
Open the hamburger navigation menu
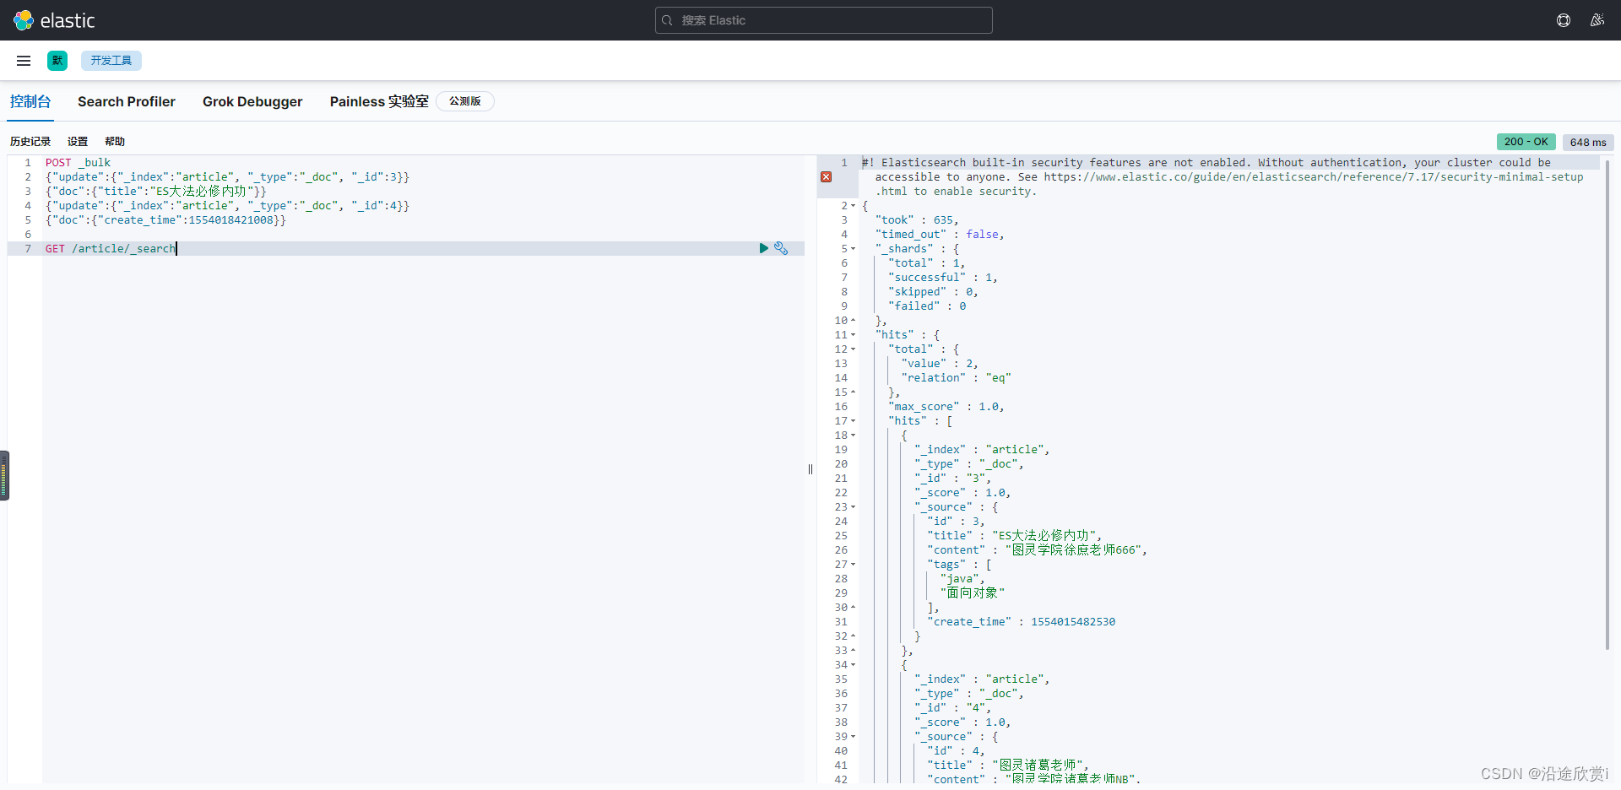click(24, 61)
